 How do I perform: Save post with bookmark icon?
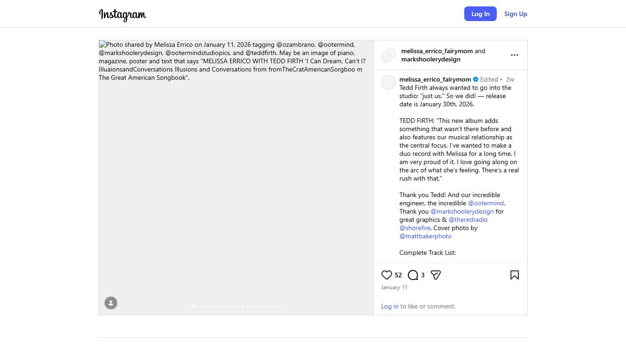(514, 275)
